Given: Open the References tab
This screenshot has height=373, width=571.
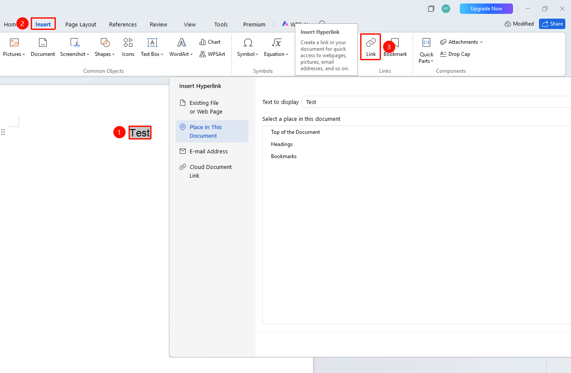Looking at the screenshot, I should pos(123,24).
